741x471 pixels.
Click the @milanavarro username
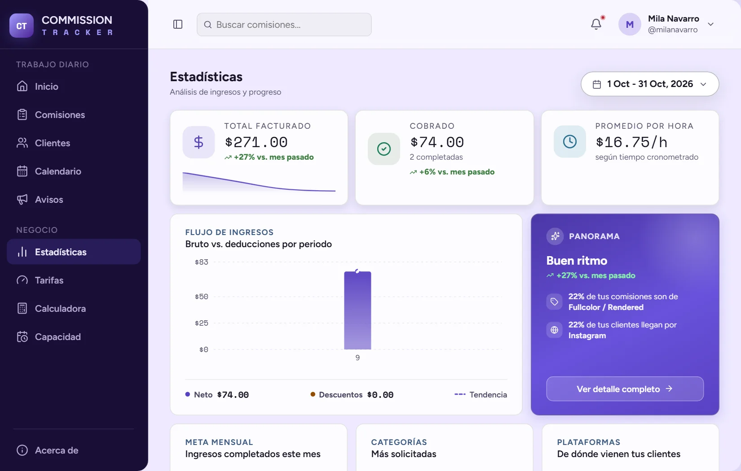(x=673, y=30)
